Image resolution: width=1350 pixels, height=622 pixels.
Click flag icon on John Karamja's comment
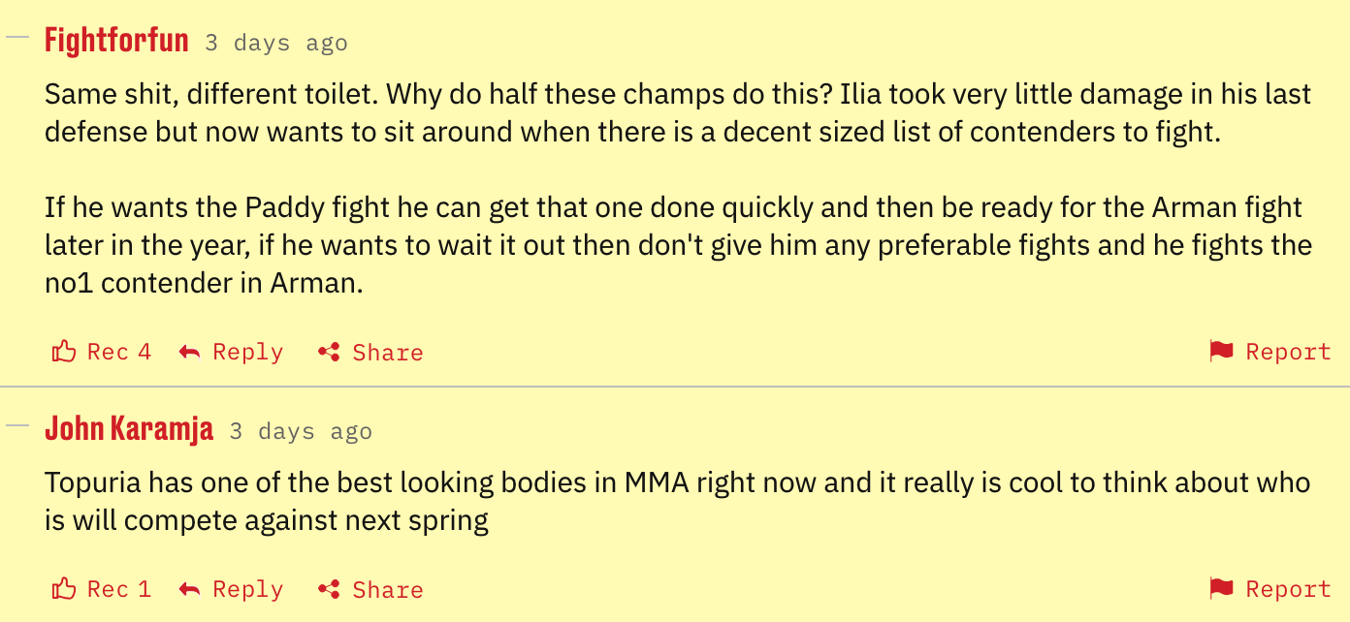click(x=1221, y=589)
